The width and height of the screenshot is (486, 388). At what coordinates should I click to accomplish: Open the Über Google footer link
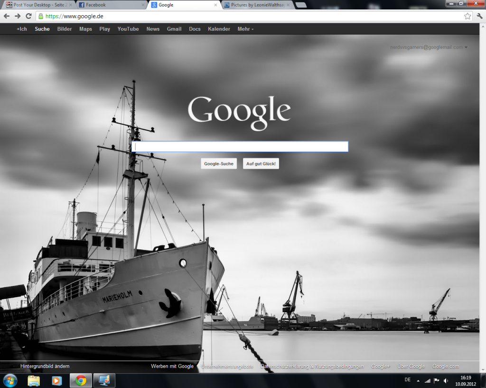(411, 366)
